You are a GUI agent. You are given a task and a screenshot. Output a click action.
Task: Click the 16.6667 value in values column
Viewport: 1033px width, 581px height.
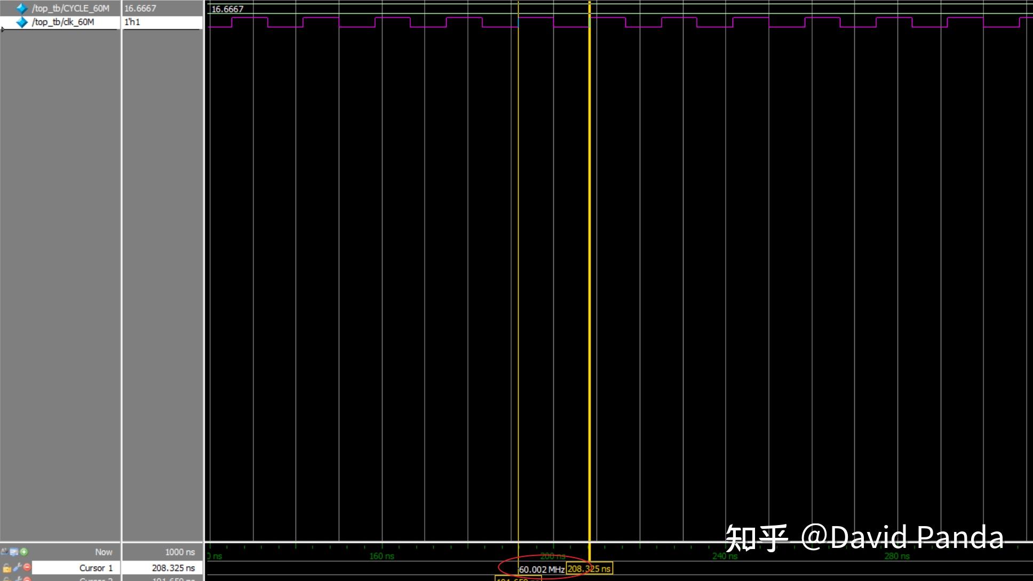(140, 9)
